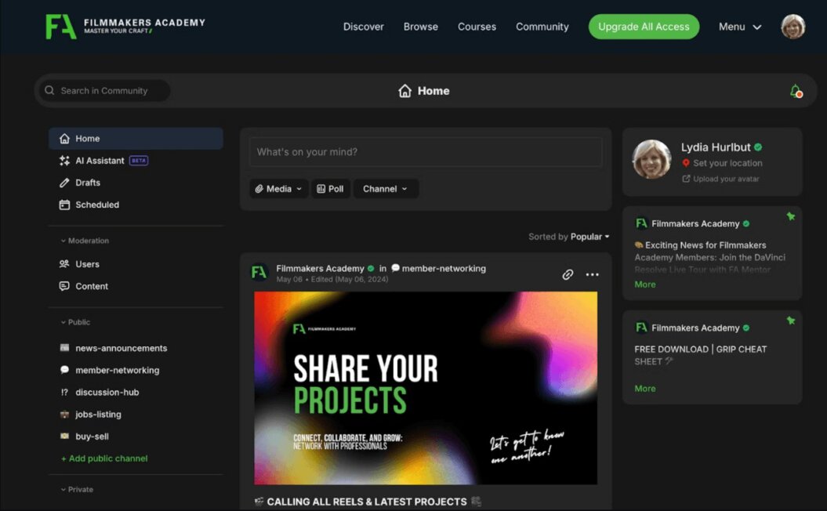Click the member-networking chat bubble icon in sidebar
Screen dimensions: 827x511
[64, 370]
